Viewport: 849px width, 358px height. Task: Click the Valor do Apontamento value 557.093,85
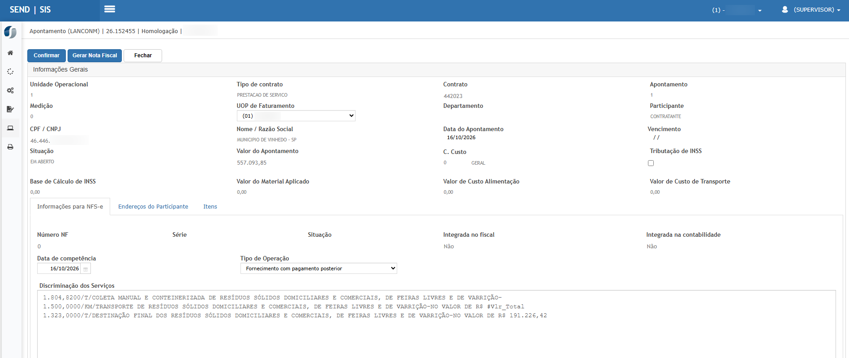[x=252, y=163]
